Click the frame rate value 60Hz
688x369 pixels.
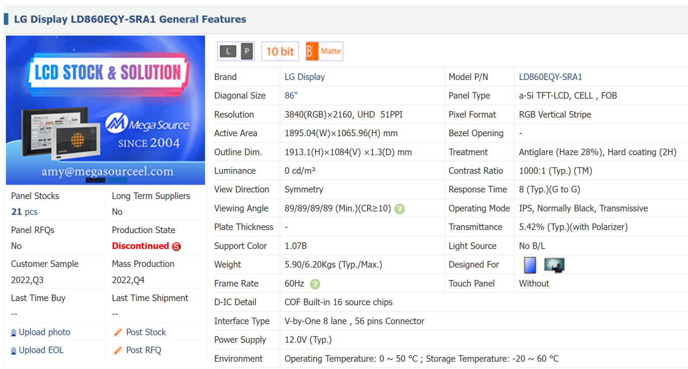click(x=294, y=284)
